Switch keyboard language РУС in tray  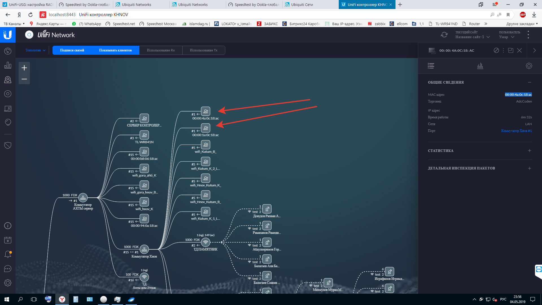coord(503,299)
